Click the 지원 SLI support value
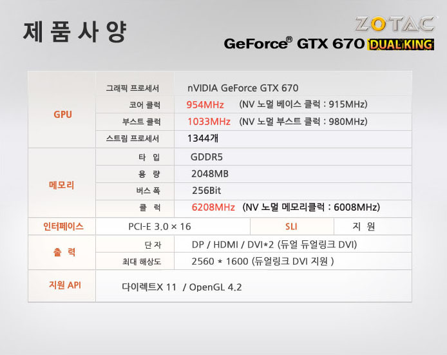 364,226
